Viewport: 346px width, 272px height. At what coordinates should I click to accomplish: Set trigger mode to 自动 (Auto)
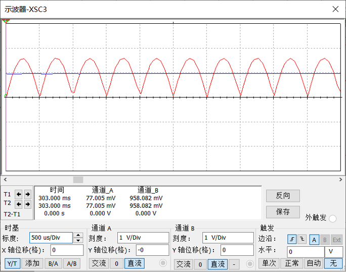click(314, 263)
